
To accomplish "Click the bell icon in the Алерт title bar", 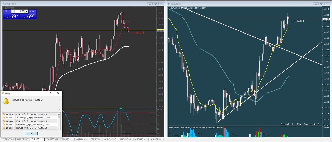I will click(3, 93).
